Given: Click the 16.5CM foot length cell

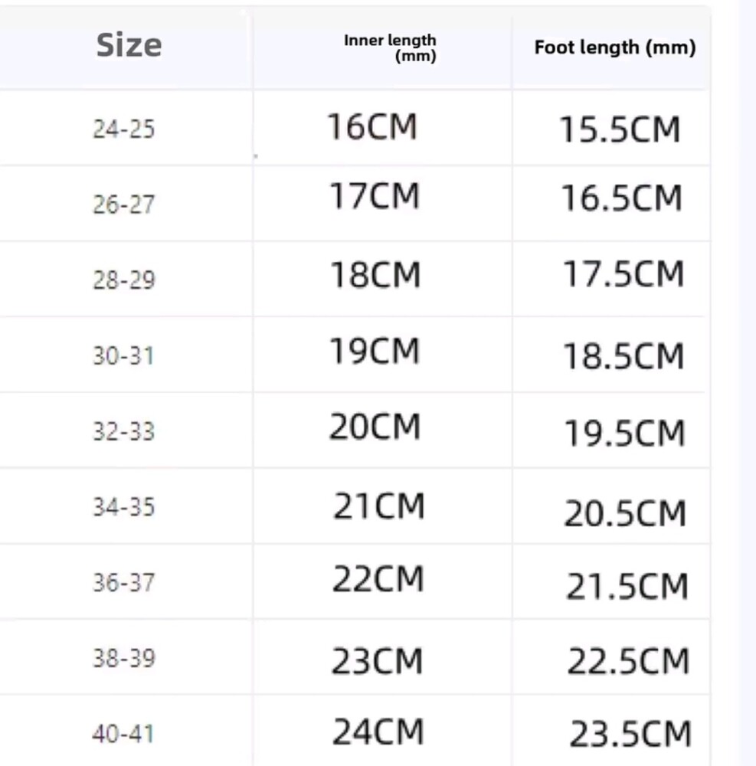Looking at the screenshot, I should coord(621,198).
